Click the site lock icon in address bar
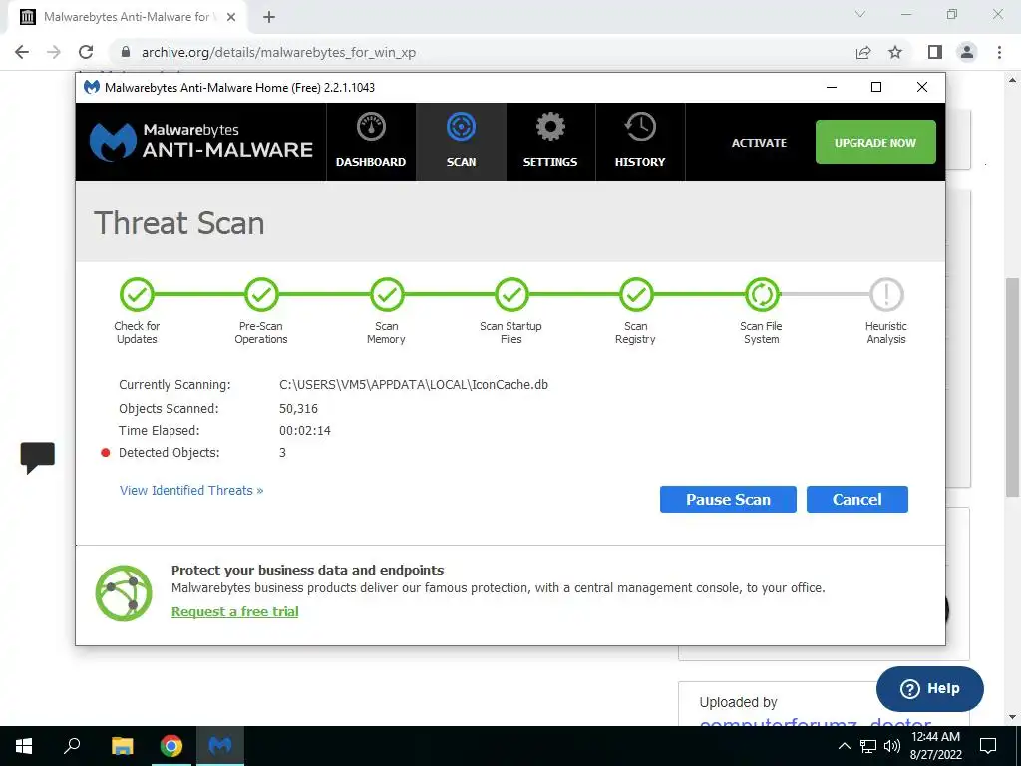The height and width of the screenshot is (766, 1021). point(126,52)
